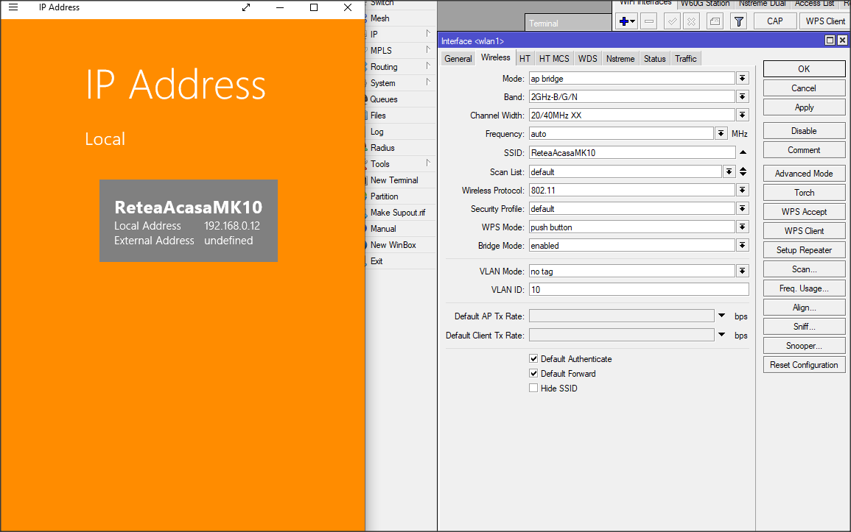
Task: Switch to the General tab
Action: (458, 59)
